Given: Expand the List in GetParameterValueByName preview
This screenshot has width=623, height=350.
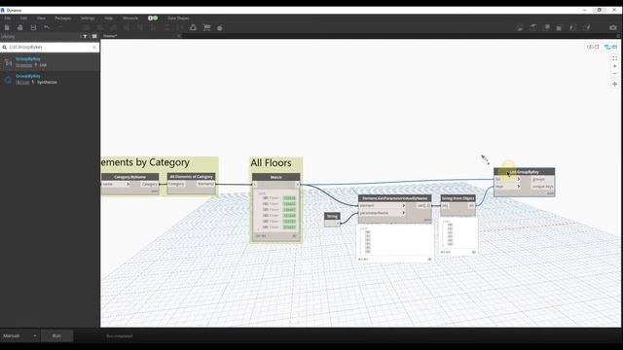Looking at the screenshot, I should [x=363, y=228].
